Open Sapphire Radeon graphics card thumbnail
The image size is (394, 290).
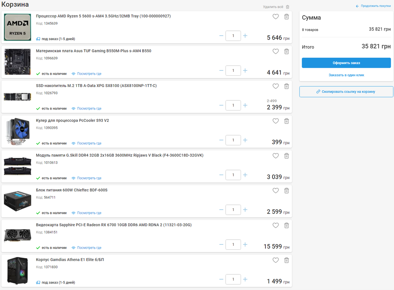(x=18, y=236)
